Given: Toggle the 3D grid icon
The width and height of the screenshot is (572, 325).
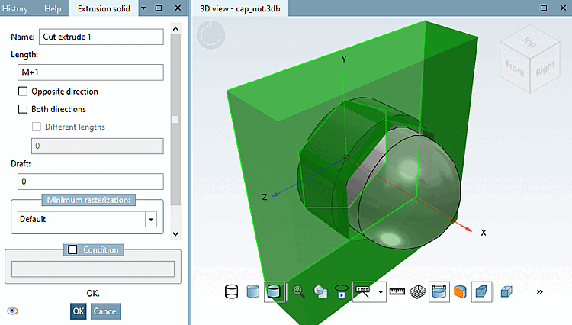Looking at the screenshot, I should point(418,291).
